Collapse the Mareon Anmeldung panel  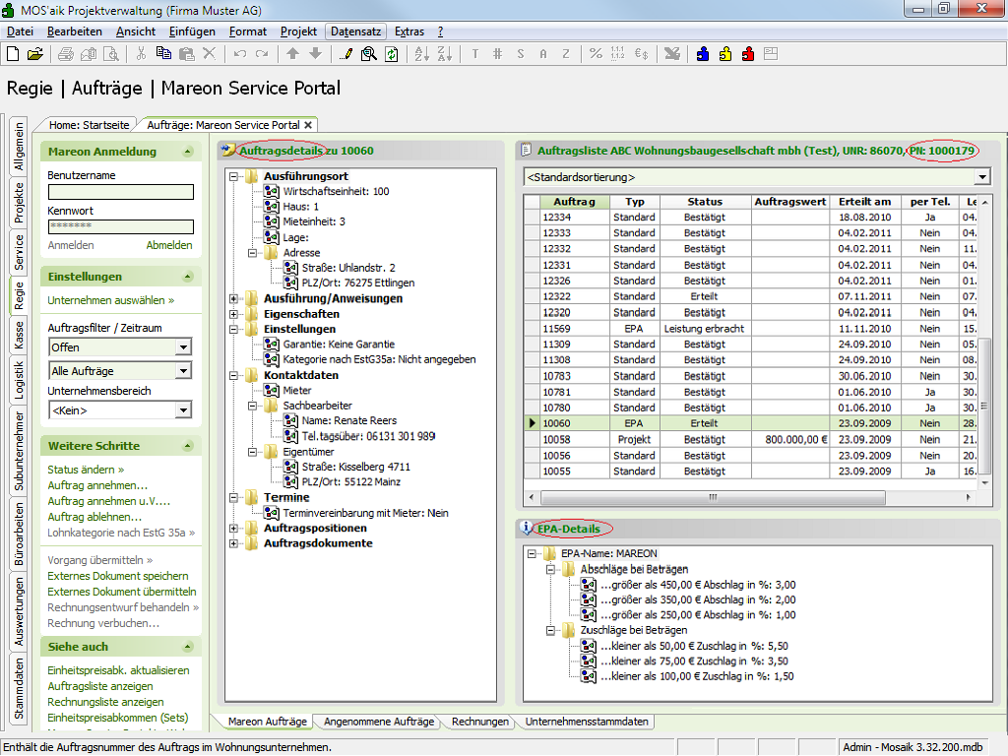[x=188, y=152]
